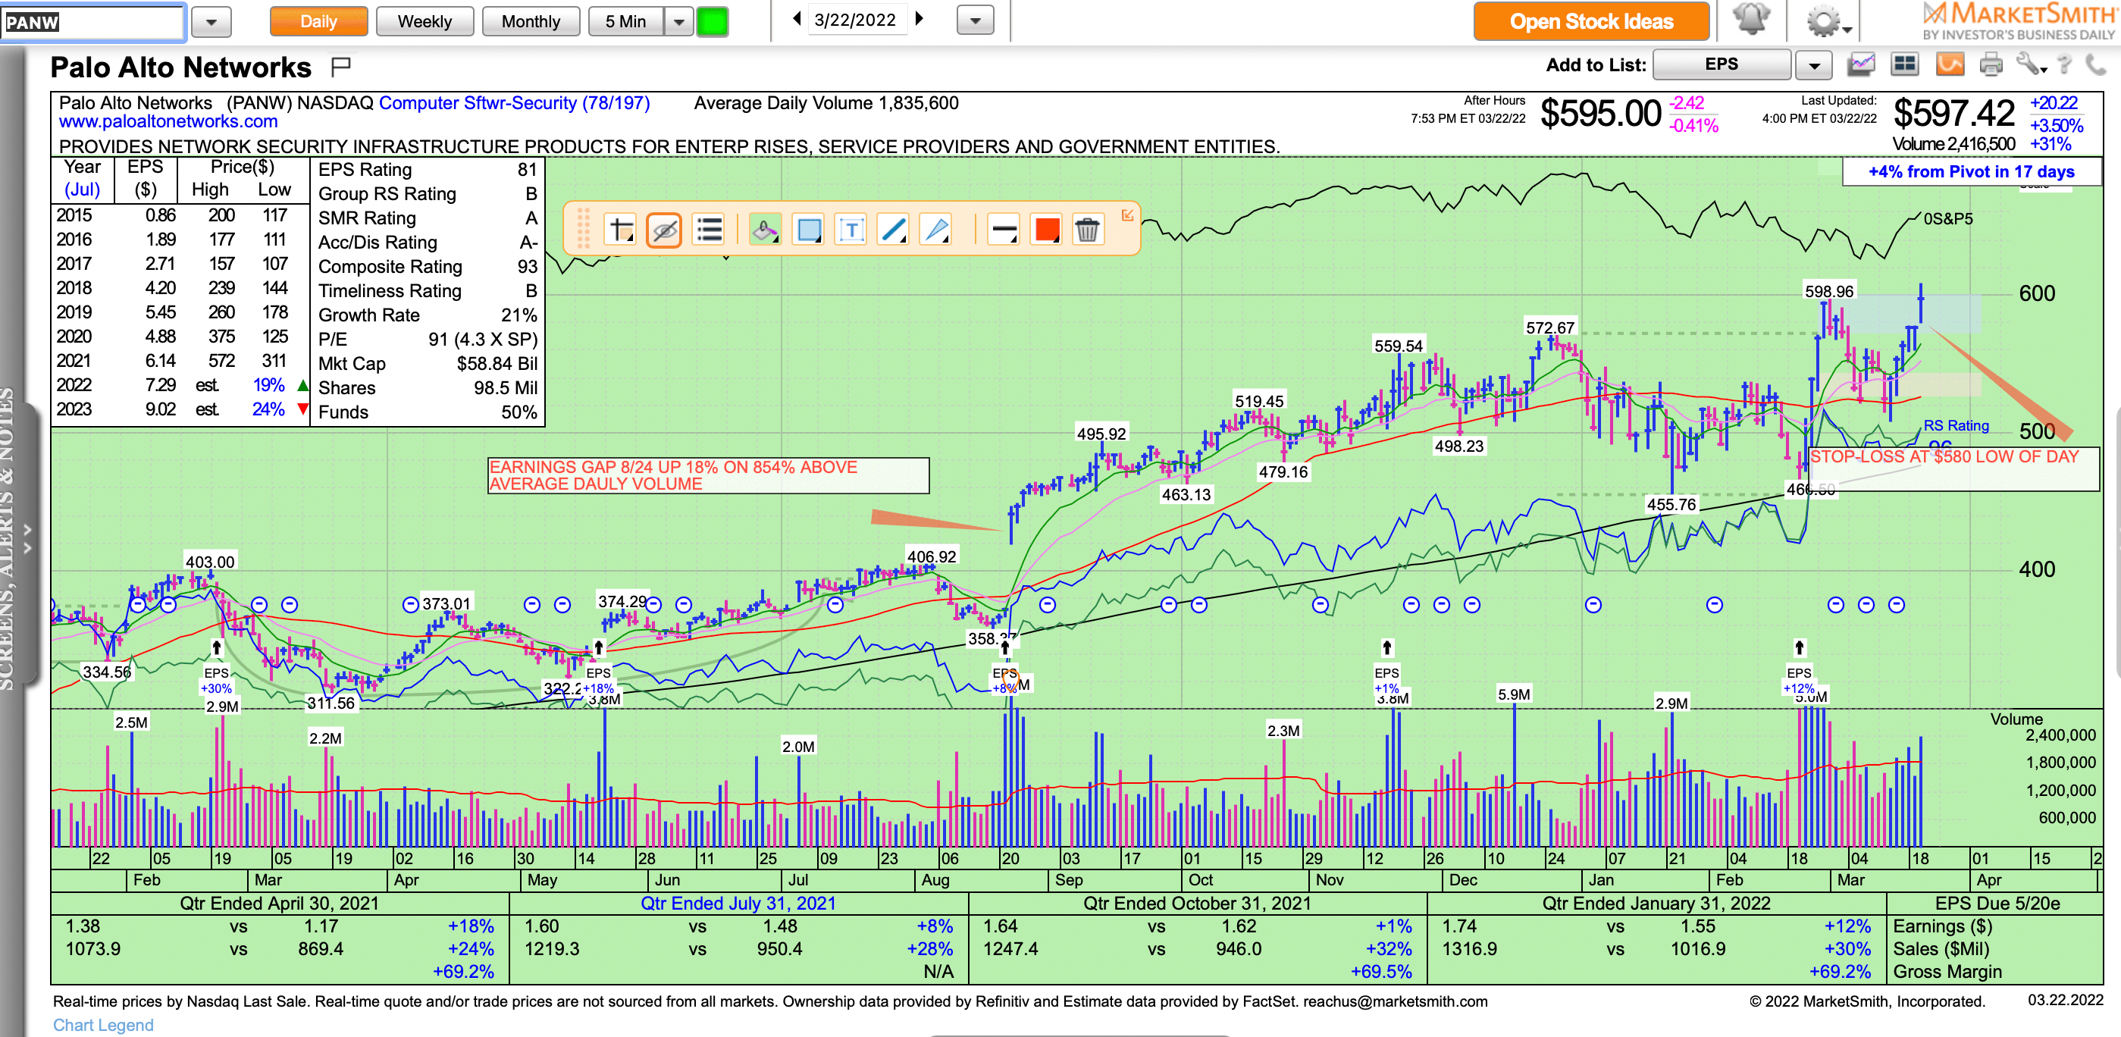2121x1037 pixels.
Task: Click the EPS +1% marker on chart
Action: [1386, 681]
